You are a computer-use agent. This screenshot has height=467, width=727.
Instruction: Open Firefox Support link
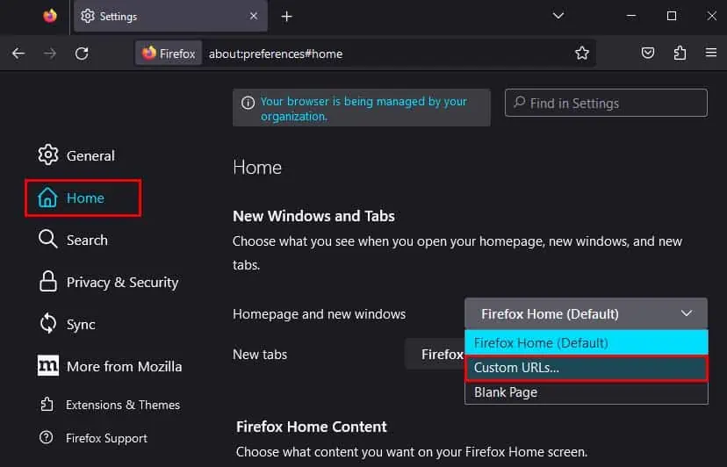point(93,438)
